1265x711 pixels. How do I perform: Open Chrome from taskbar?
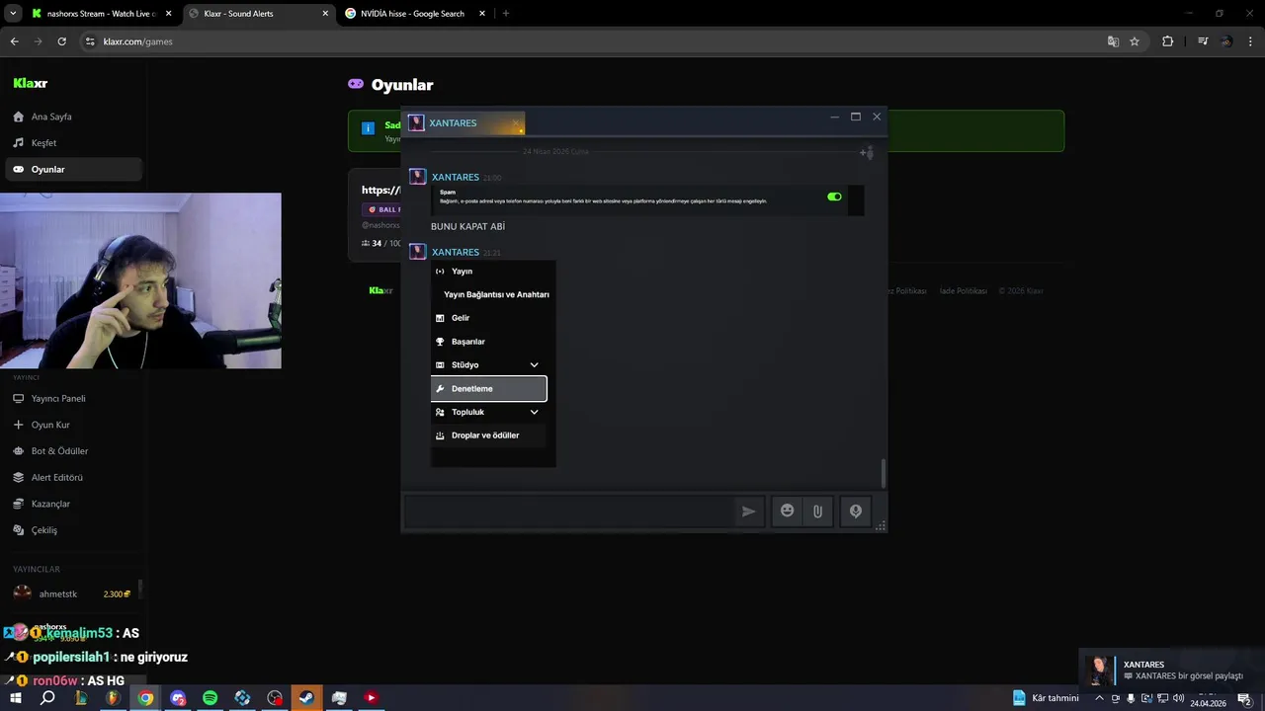tap(145, 698)
